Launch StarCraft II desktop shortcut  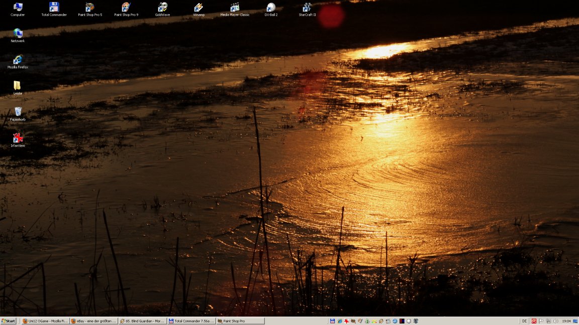click(307, 10)
